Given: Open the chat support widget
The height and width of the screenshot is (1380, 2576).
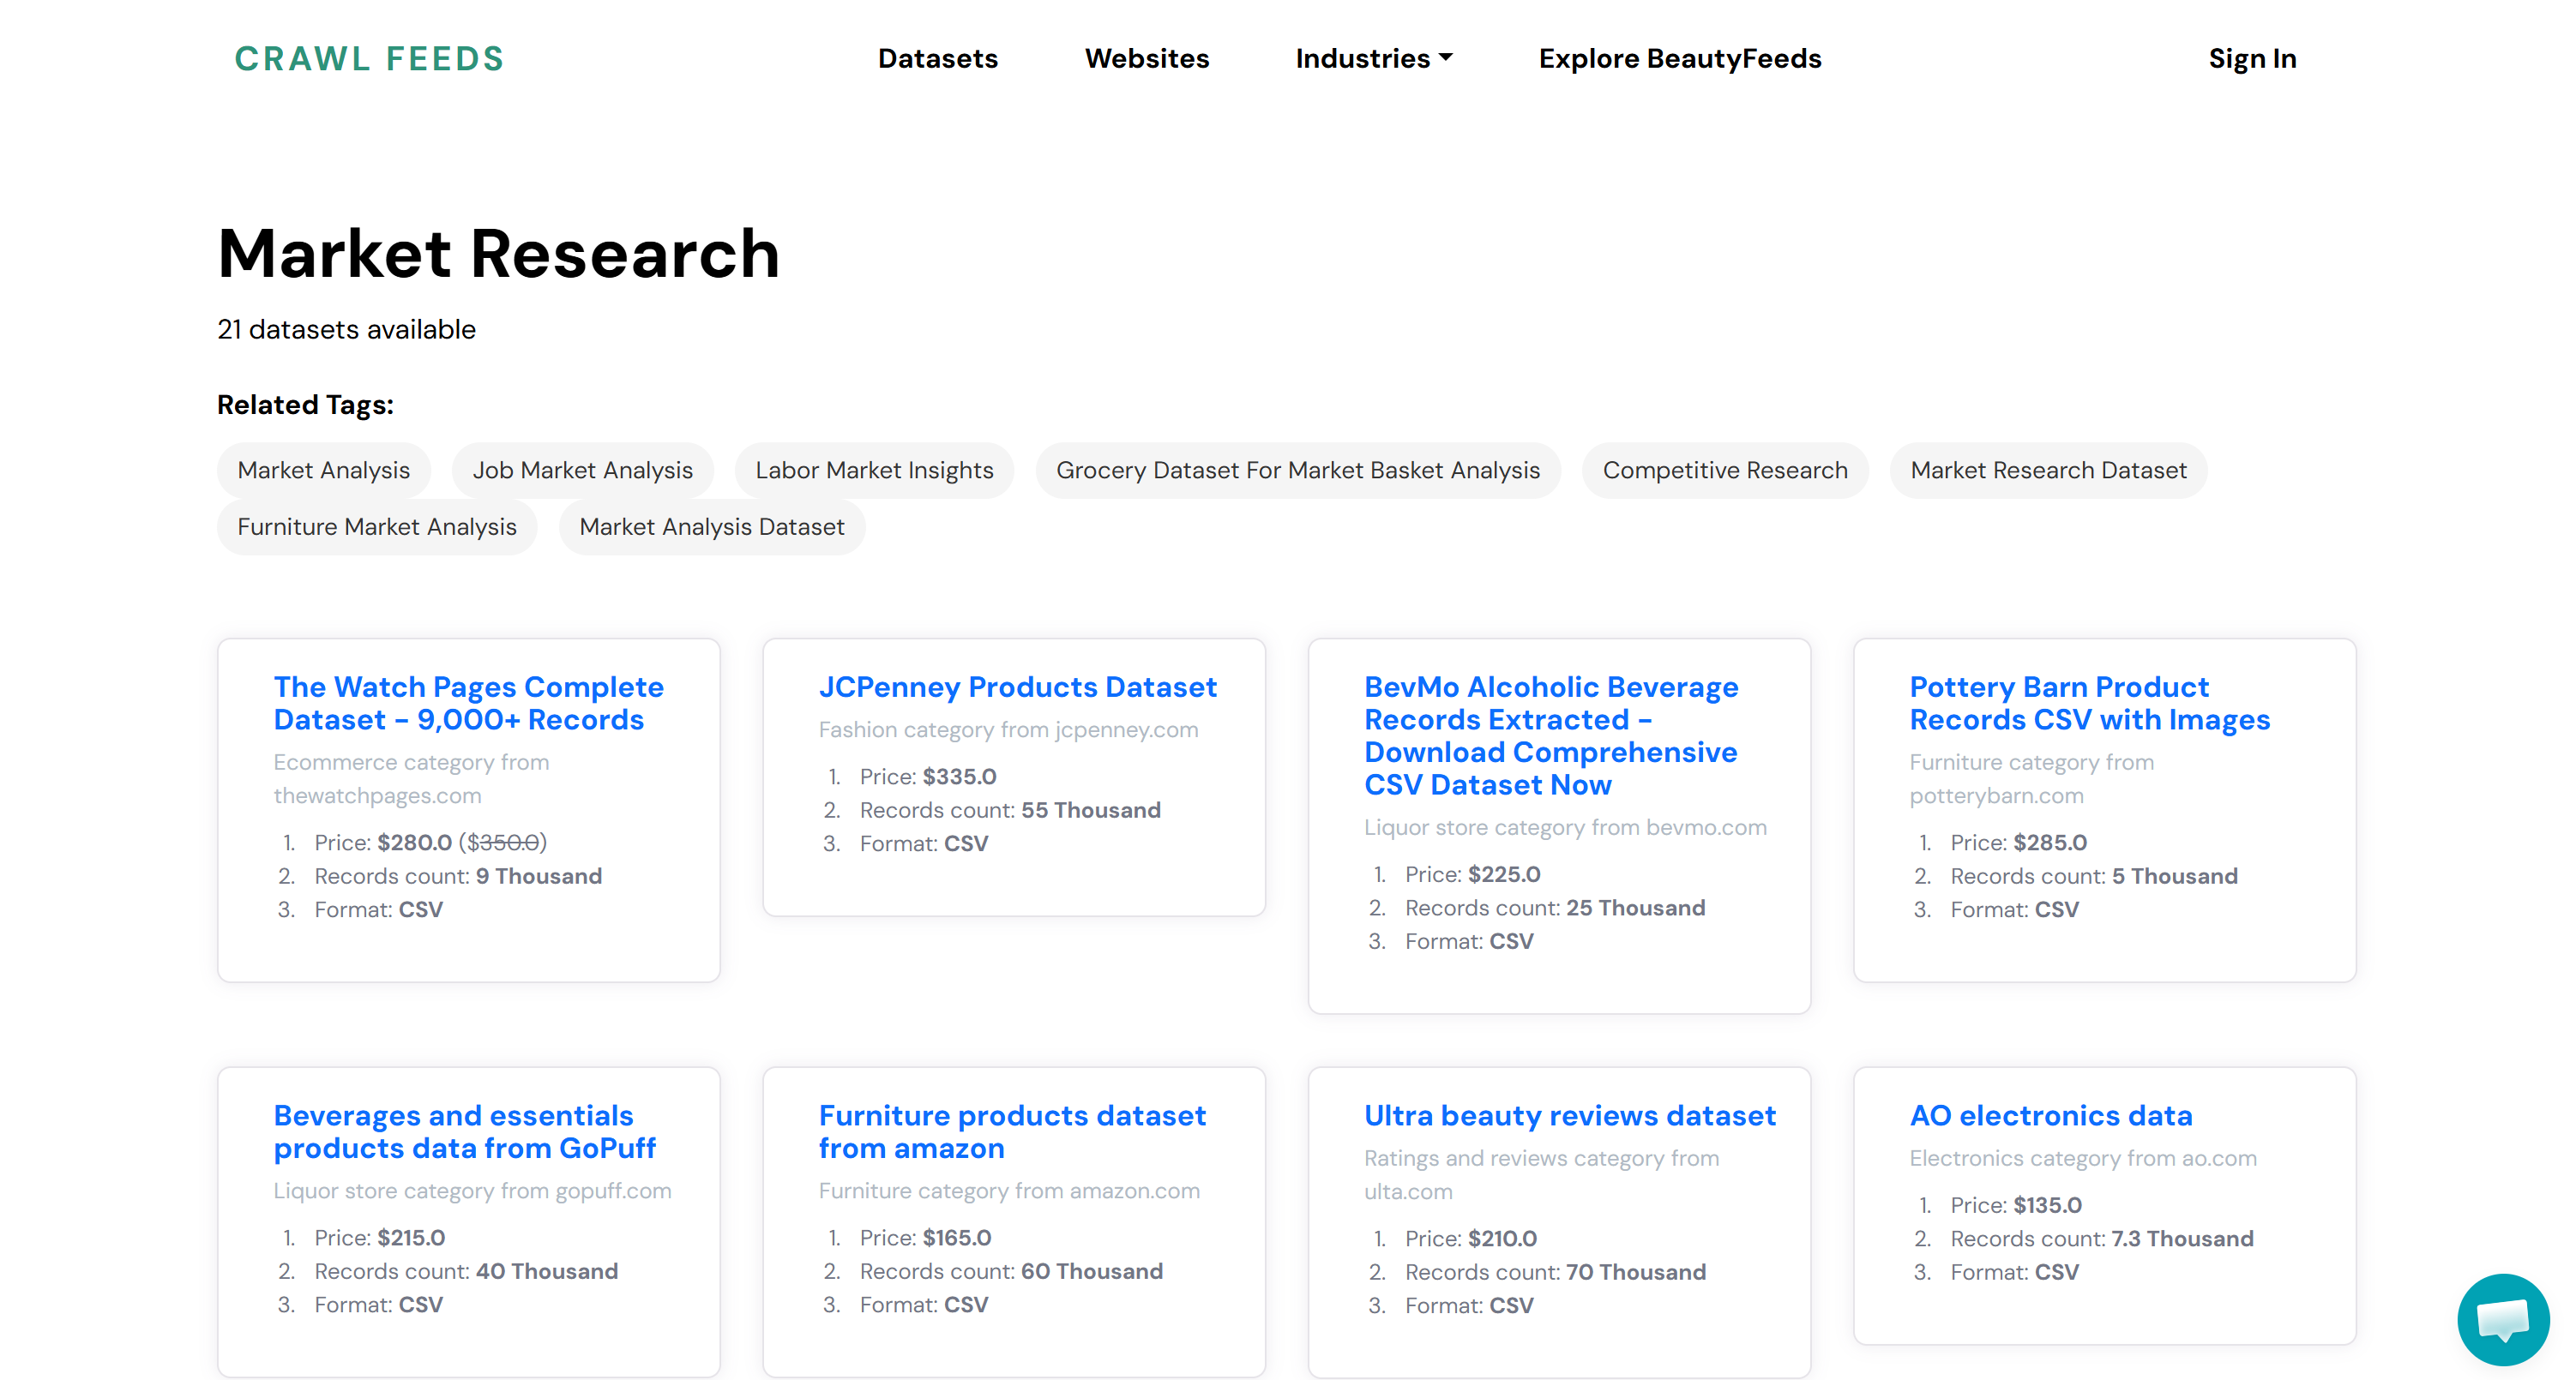Looking at the screenshot, I should (2502, 1319).
